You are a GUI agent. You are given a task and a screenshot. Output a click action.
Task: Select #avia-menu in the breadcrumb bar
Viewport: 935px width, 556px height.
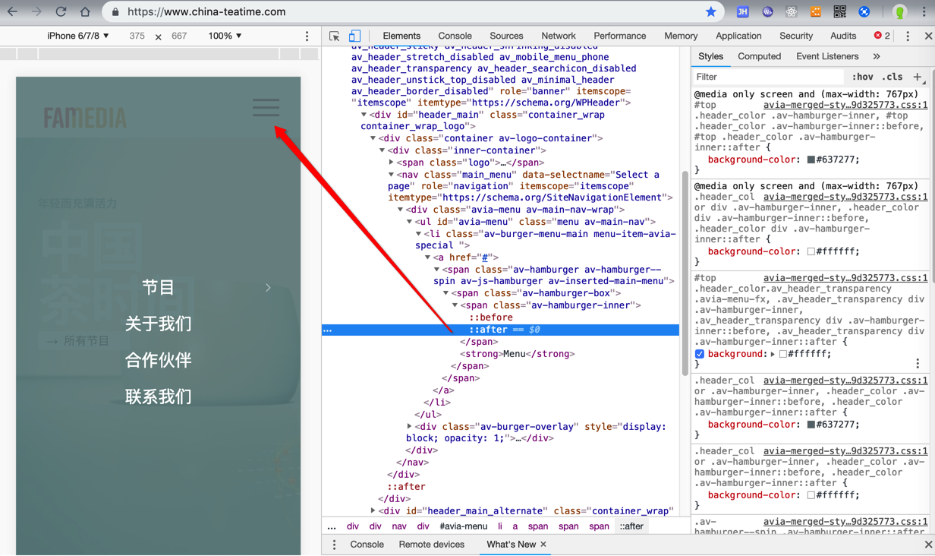click(464, 526)
